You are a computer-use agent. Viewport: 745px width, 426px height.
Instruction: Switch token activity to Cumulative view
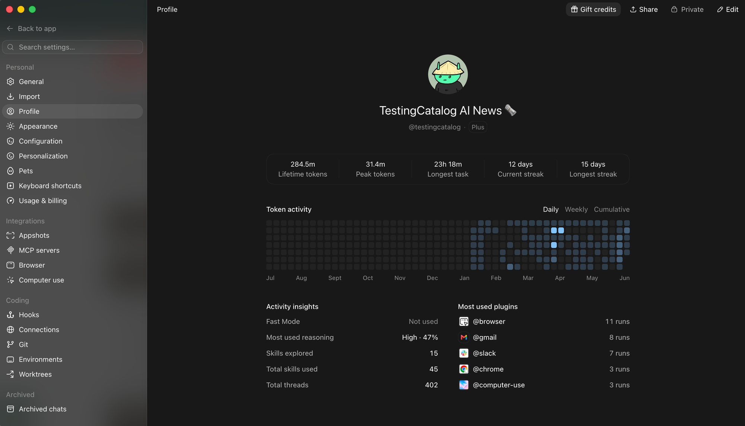tap(612, 209)
